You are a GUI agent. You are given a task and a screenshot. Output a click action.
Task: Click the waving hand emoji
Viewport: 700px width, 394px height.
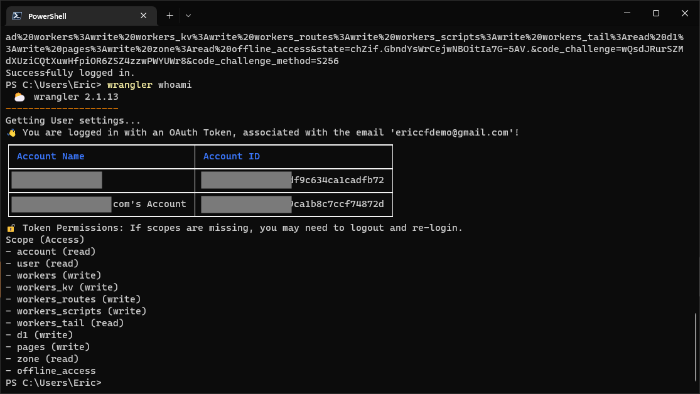click(x=11, y=132)
